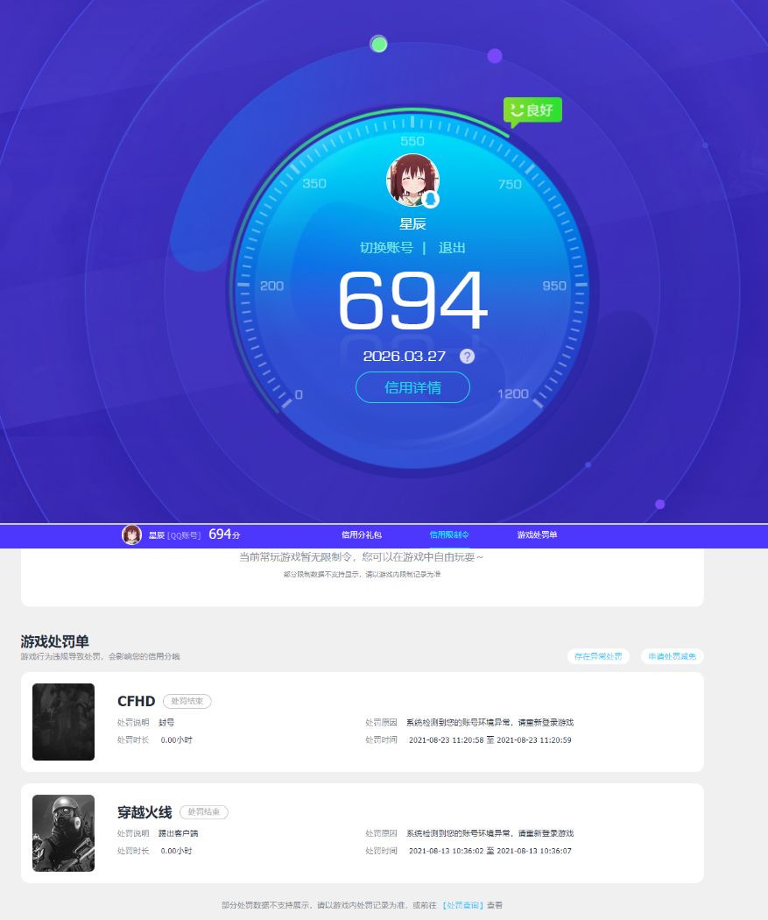Click the question mark icon beside the date
Screen dimensions: 768x920
pyautogui.click(x=467, y=356)
